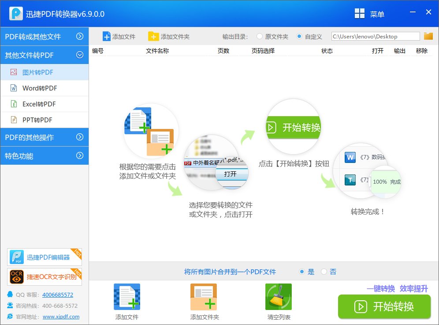Click the 页数 column header
The height and width of the screenshot is (325, 439).
tap(223, 51)
